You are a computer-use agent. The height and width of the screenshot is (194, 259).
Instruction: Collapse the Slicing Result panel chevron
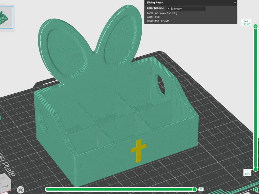(x=235, y=3)
